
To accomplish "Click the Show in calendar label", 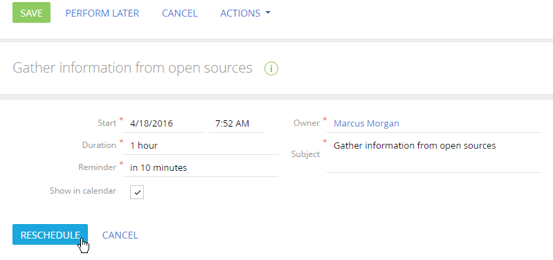I will pos(83,191).
